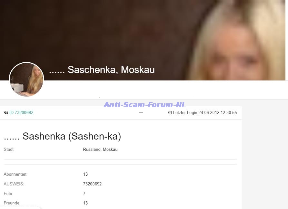Image resolution: width=288 pixels, height=209 pixels.
Task: Click the Freunde count 13
Action: (85, 203)
